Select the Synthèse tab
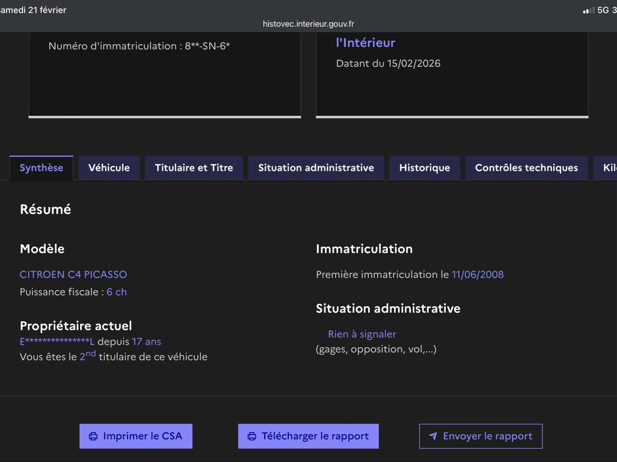This screenshot has height=462, width=617. pos(41,168)
